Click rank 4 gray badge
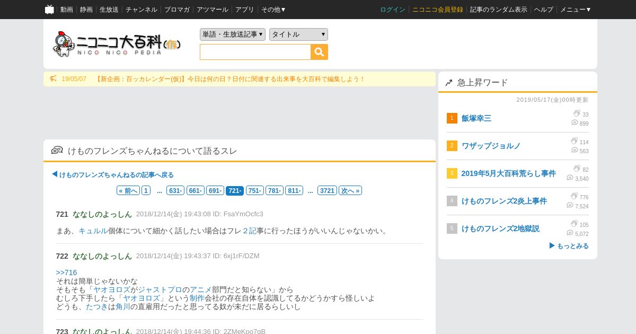 coord(452,201)
